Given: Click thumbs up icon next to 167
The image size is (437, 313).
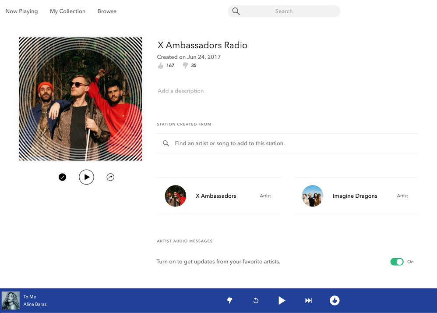Looking at the screenshot, I should pos(160,65).
